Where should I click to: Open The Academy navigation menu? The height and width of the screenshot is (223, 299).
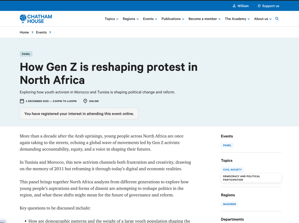tap(237, 19)
